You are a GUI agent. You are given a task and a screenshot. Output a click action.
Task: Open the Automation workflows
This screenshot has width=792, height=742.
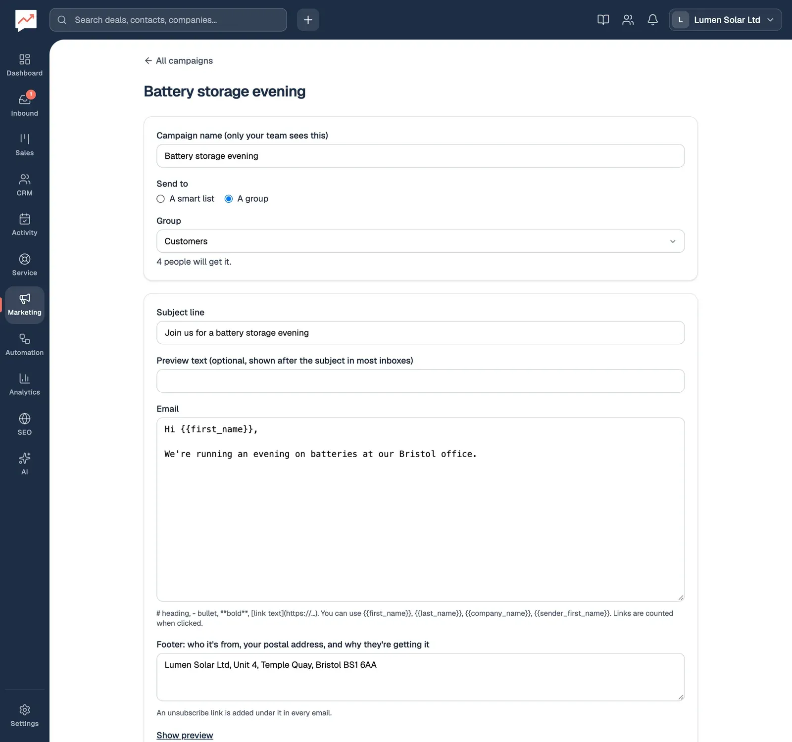[x=25, y=345]
